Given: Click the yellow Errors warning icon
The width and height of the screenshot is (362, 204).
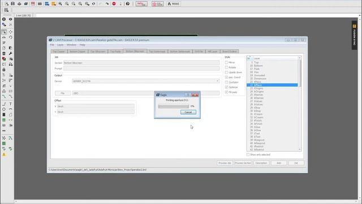Looking at the screenshot, I should point(4,155).
